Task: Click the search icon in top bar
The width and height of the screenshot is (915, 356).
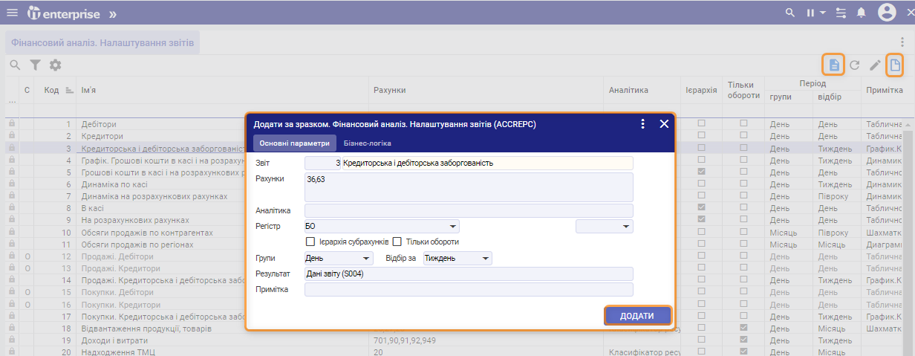Action: click(791, 13)
